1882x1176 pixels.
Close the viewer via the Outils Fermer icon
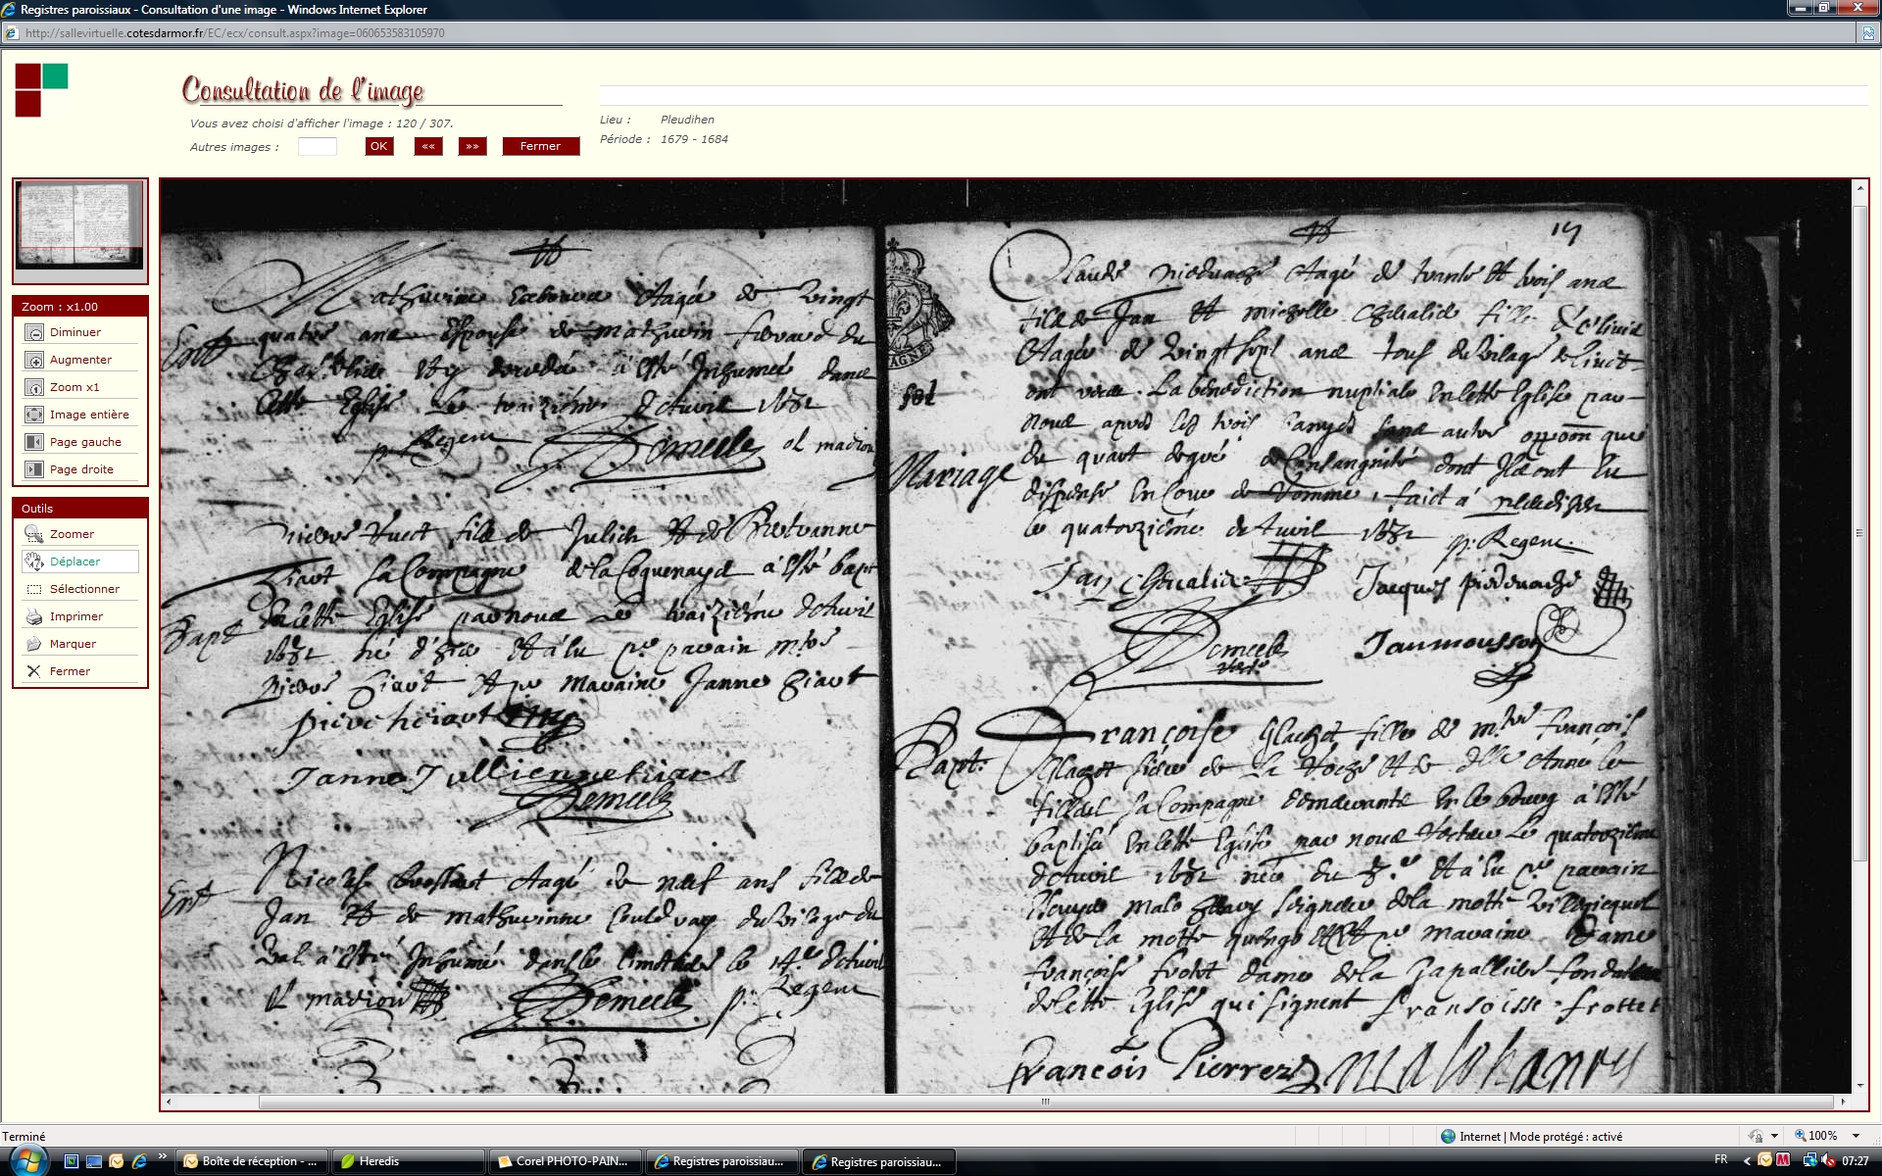point(34,672)
